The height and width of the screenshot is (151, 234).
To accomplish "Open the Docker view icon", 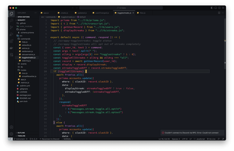I will click(11, 48).
